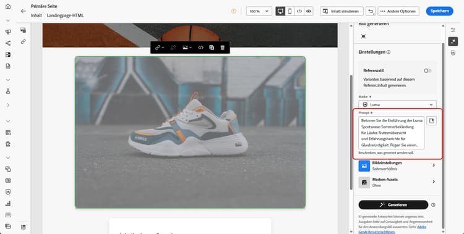Click the Speichern button

pyautogui.click(x=439, y=11)
